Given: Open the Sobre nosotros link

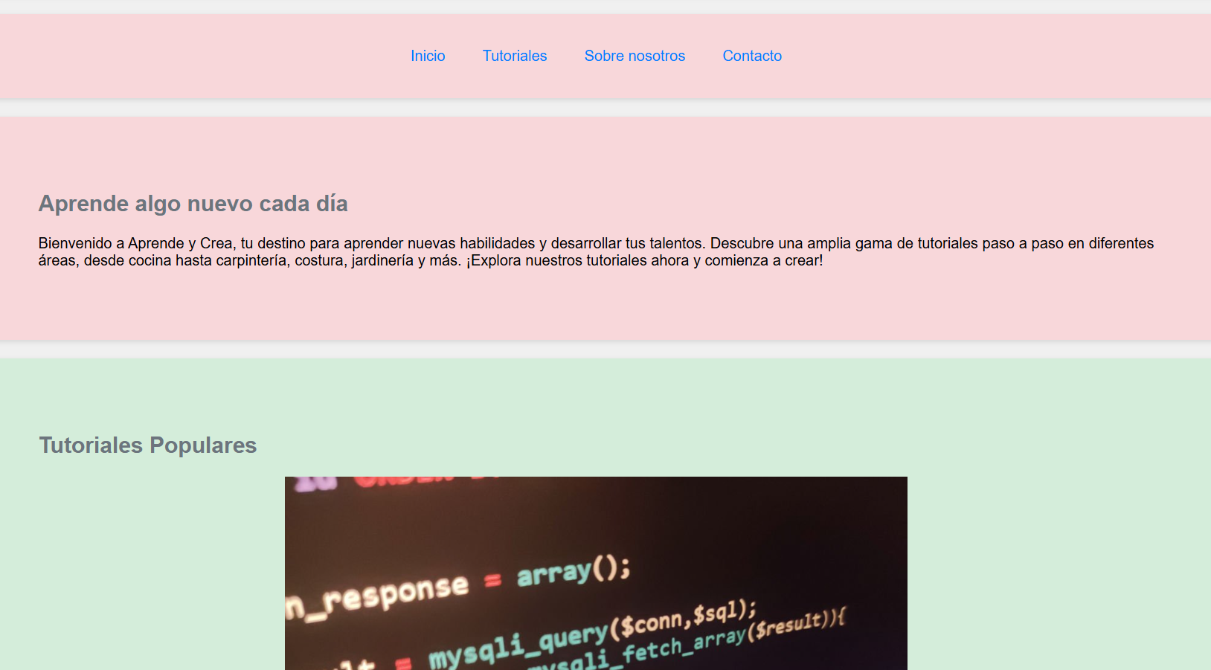Looking at the screenshot, I should [635, 56].
